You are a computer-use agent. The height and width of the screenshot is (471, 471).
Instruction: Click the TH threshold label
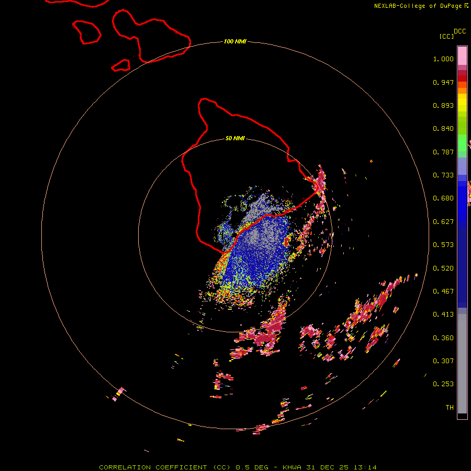pyautogui.click(x=450, y=408)
